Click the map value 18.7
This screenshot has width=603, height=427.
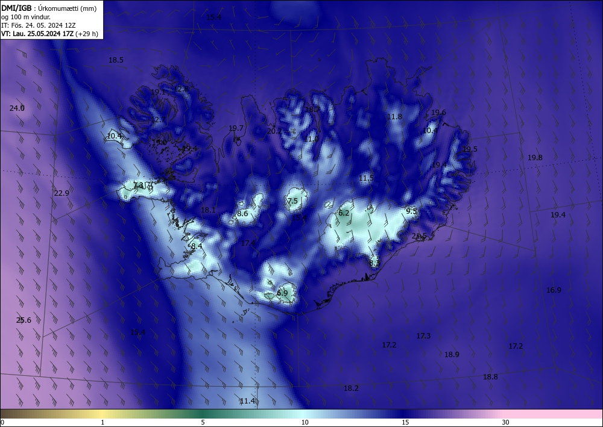coord(312,110)
